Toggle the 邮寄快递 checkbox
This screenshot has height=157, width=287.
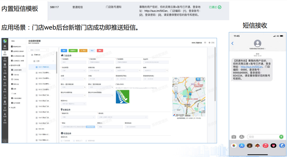click(87, 140)
